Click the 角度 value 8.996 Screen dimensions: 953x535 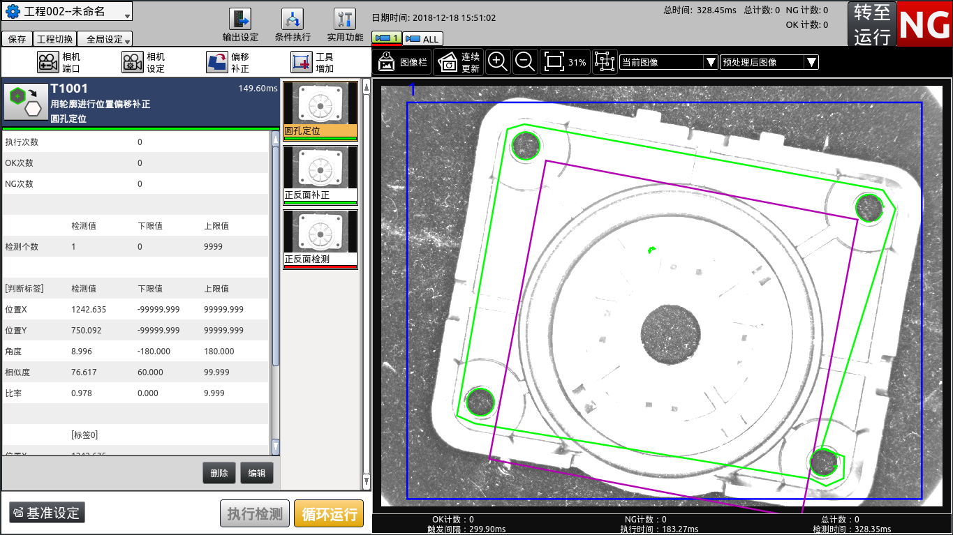(x=82, y=351)
